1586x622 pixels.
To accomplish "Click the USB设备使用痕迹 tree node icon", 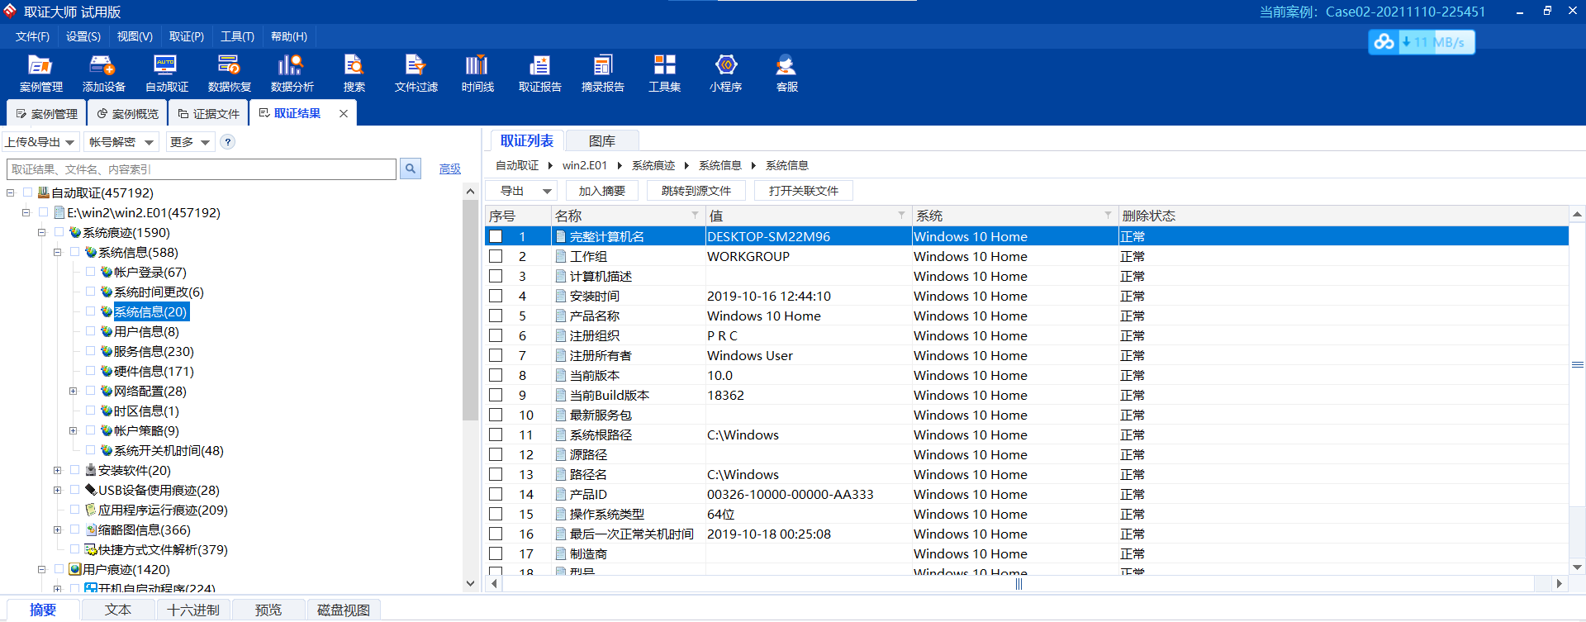I will tap(91, 490).
